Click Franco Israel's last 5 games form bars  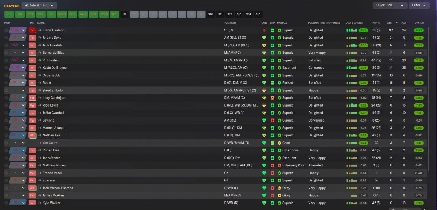pos(352,173)
